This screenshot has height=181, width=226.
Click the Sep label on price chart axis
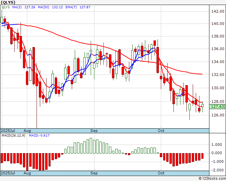pos(94,131)
